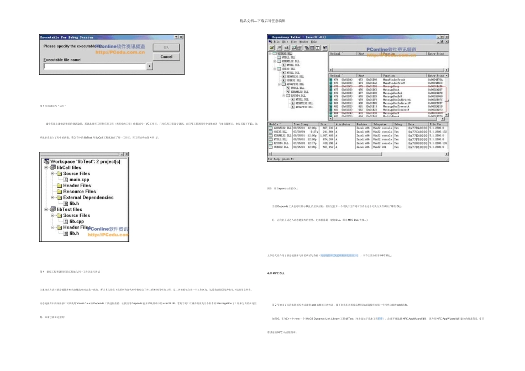Image resolution: width=525 pixels, height=371 pixels.
Task: Click the Dependency Walker title bar app icon
Action: [x=270, y=37]
